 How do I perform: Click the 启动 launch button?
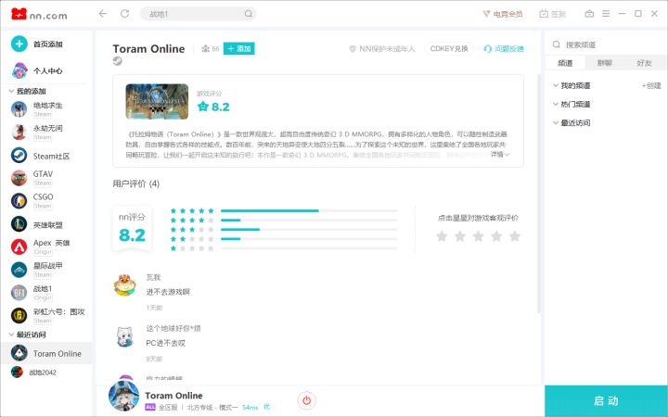click(x=606, y=401)
